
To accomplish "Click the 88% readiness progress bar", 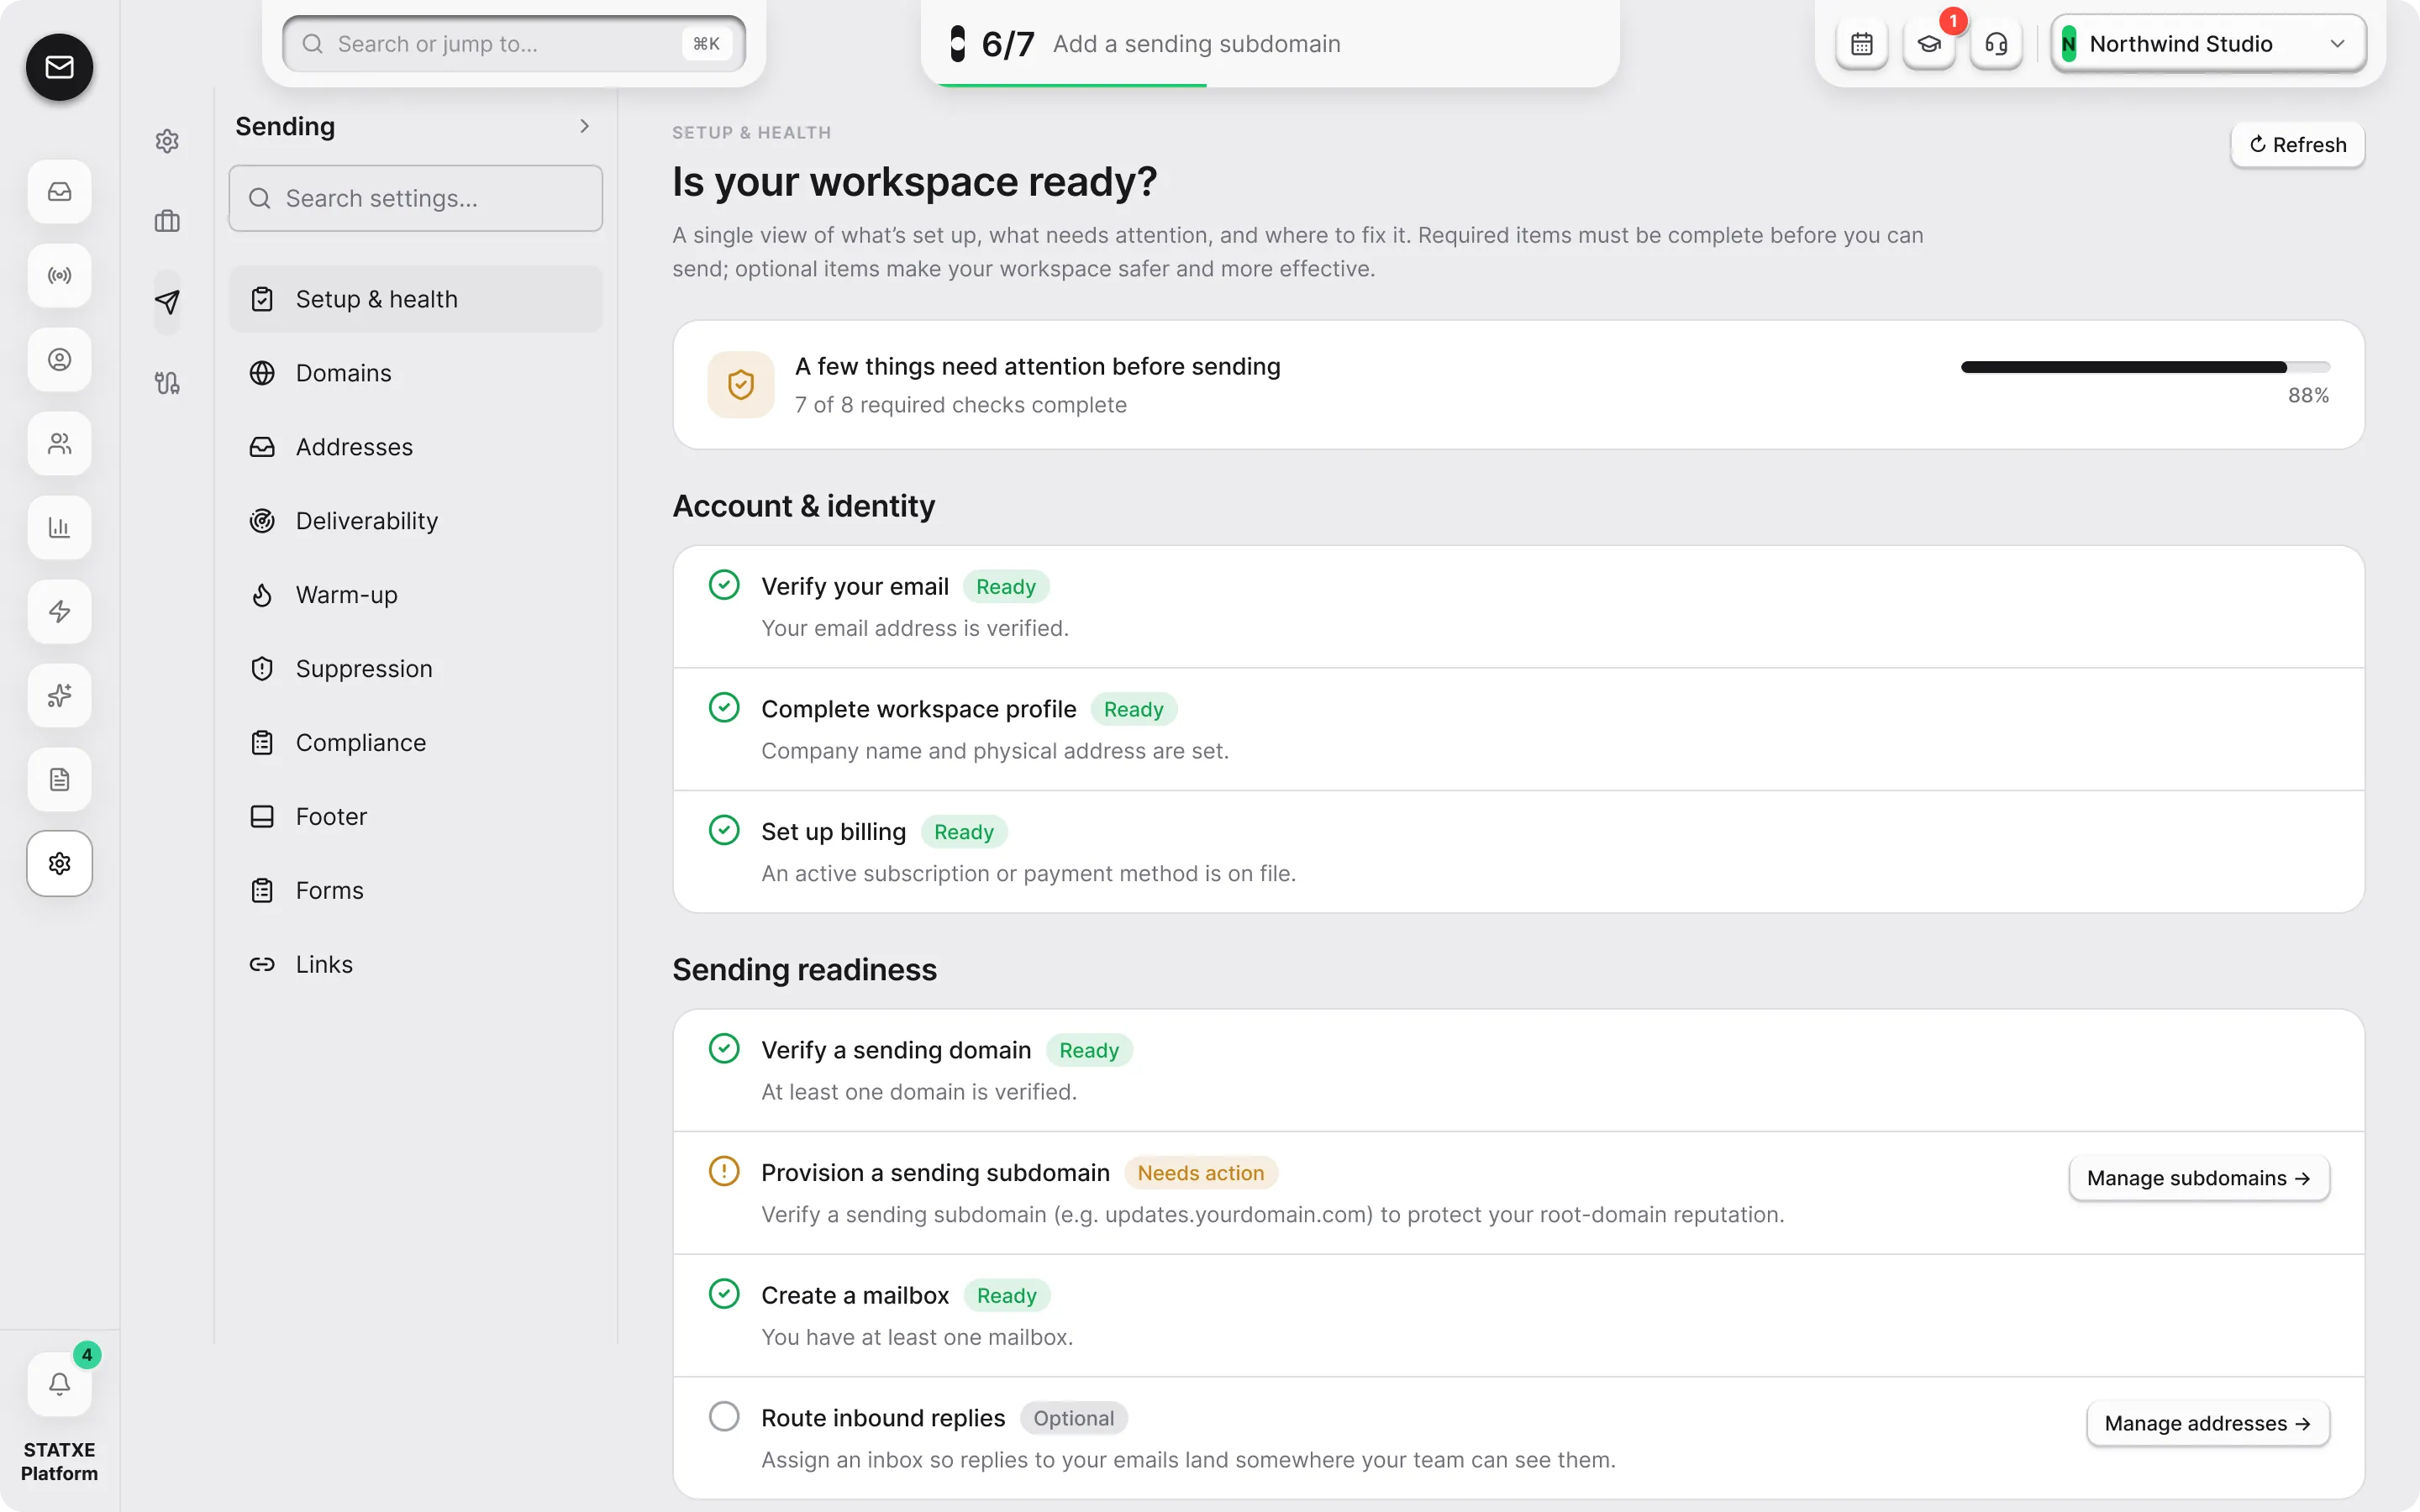I will (2145, 367).
